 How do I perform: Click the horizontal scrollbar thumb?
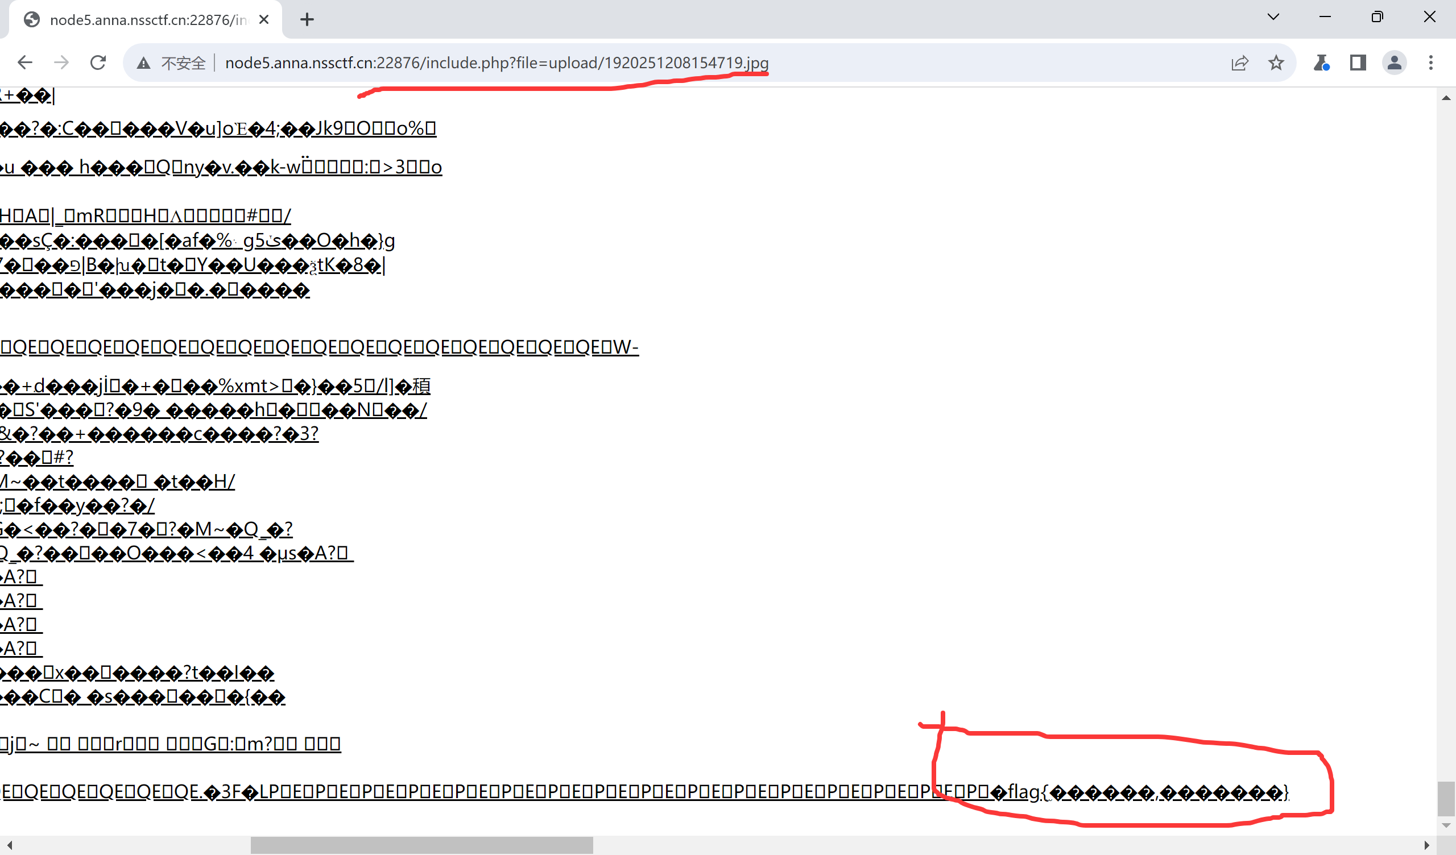click(422, 845)
